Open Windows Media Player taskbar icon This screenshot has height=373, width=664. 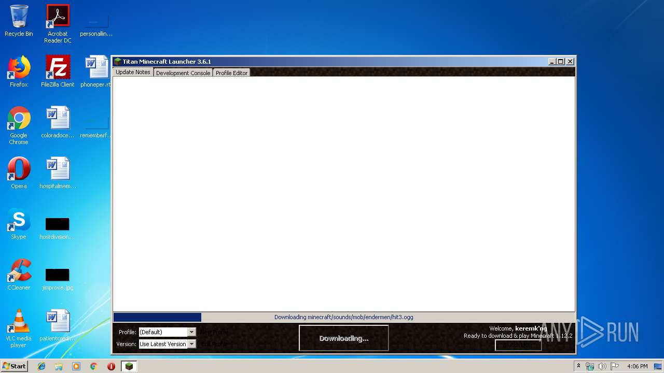click(x=76, y=366)
